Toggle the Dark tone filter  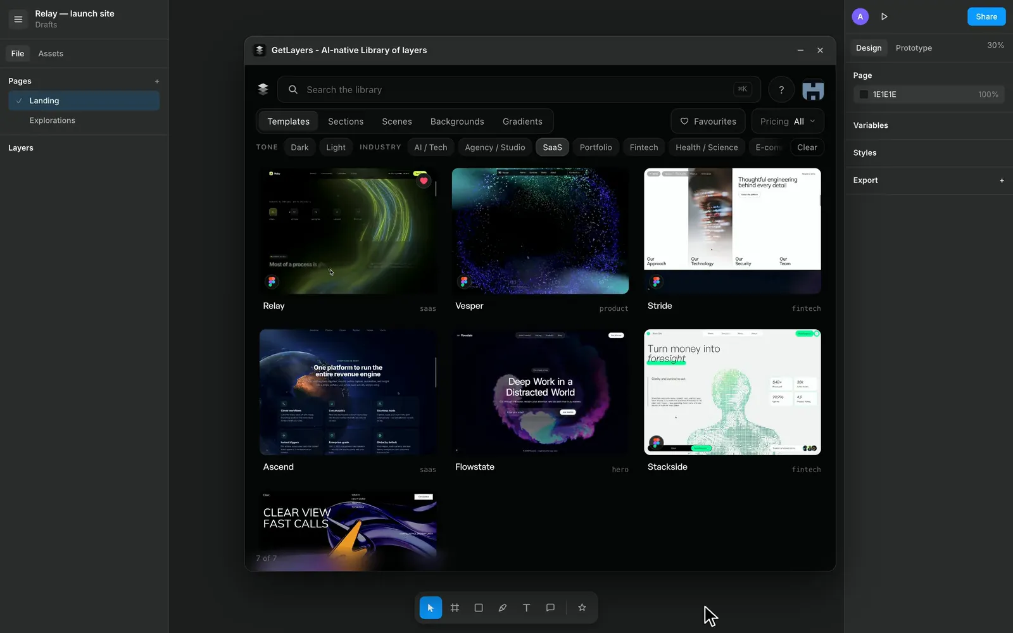click(x=299, y=147)
